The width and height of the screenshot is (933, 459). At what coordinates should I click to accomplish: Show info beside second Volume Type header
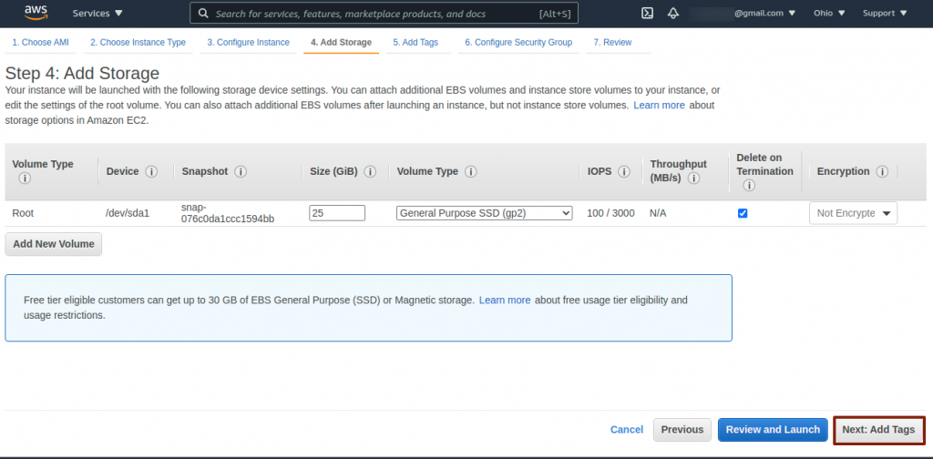[x=471, y=172]
